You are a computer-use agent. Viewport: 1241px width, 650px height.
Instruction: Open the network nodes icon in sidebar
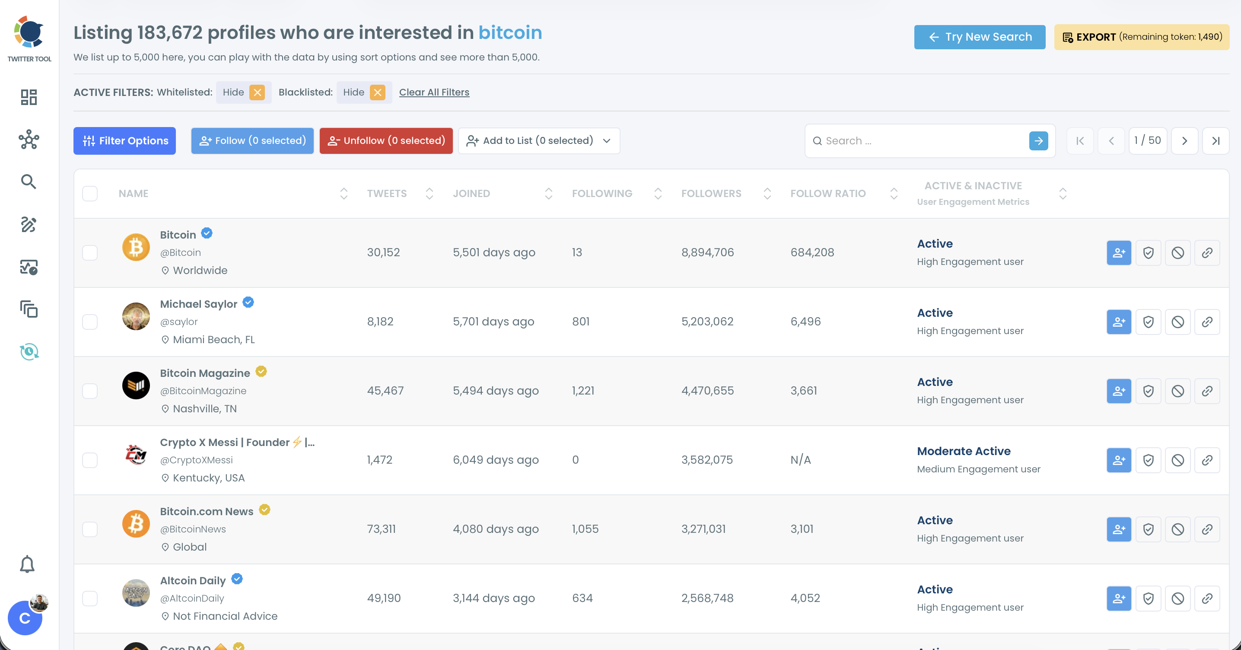point(29,139)
